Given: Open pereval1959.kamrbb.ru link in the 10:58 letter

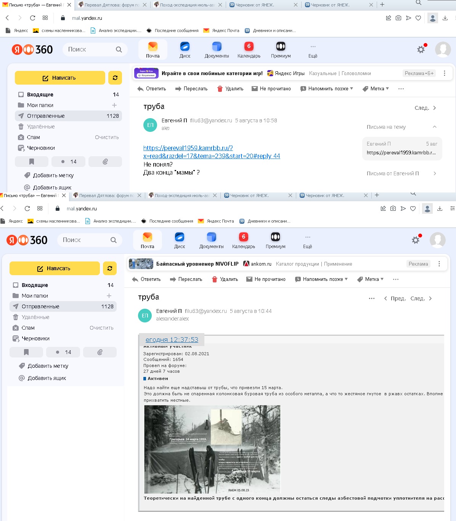Looking at the screenshot, I should tap(212, 152).
